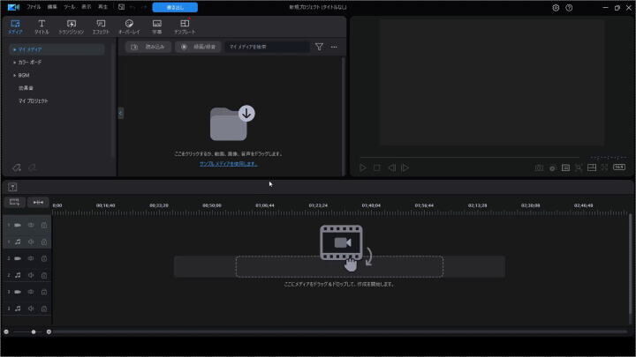
Task: Toggle visibility of video track 3
Action: (x=31, y=292)
